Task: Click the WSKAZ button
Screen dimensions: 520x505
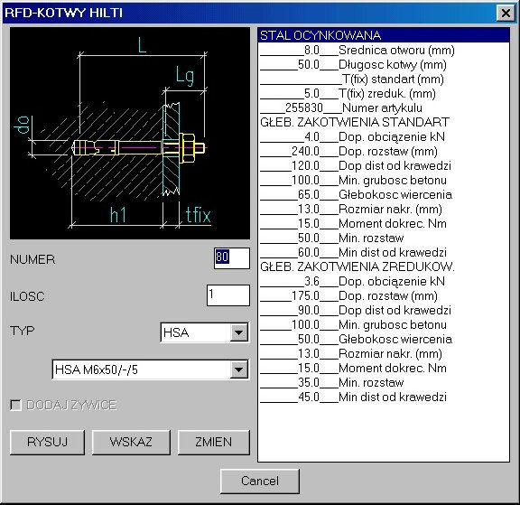Action: point(131,442)
